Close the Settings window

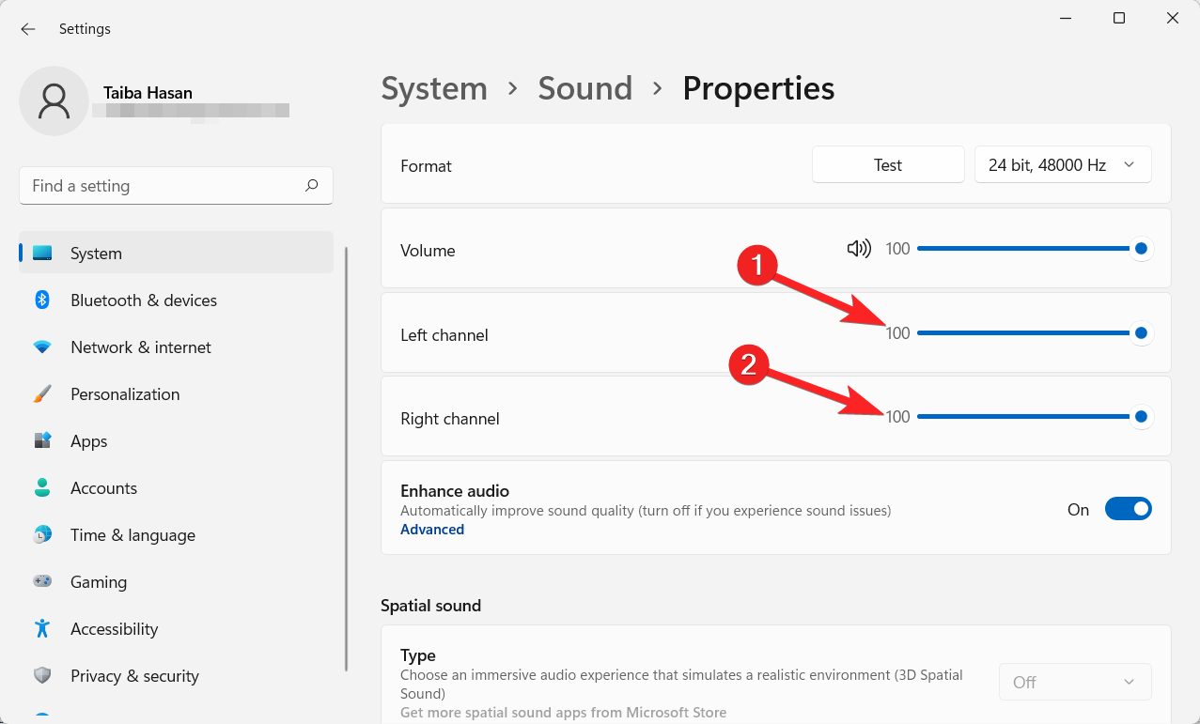[x=1172, y=18]
